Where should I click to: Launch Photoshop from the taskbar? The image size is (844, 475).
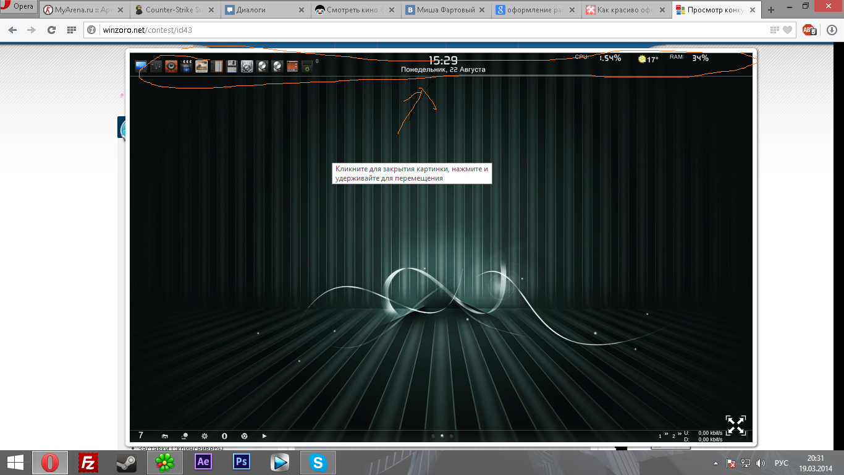click(242, 462)
